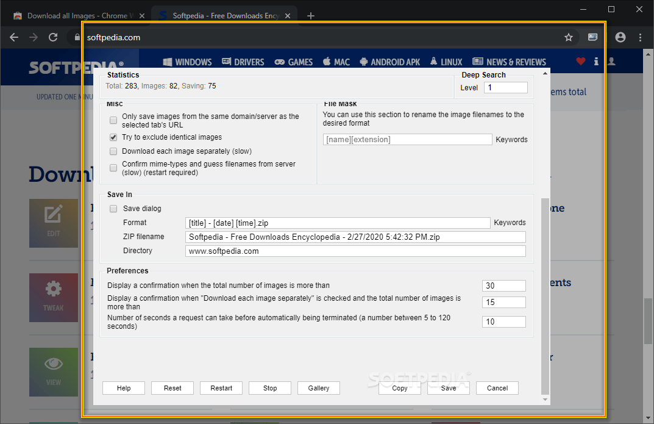Viewport: 654px width, 424px height.
Task: Switch to the Softpedia Free Downloads tab
Action: click(226, 16)
